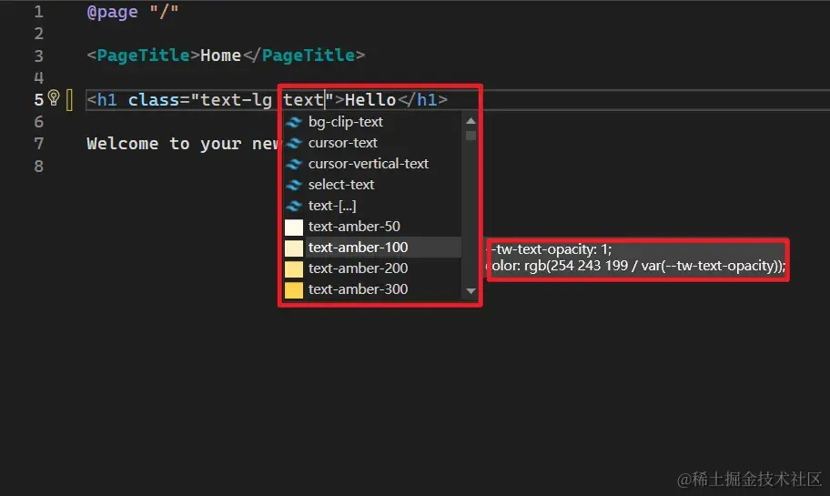
Task: Click the --tw-text-opacity tooltip line
Action: coord(549,249)
